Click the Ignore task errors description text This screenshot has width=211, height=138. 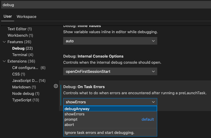pyautogui.click(x=99, y=133)
